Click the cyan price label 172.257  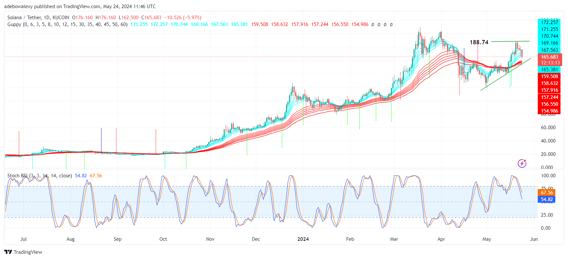(x=549, y=22)
